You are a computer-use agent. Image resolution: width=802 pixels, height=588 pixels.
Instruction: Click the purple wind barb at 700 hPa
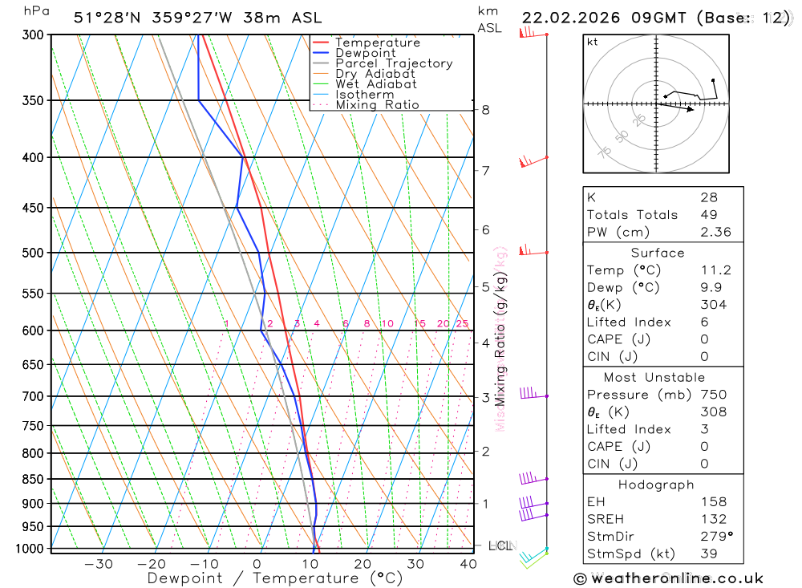[534, 393]
